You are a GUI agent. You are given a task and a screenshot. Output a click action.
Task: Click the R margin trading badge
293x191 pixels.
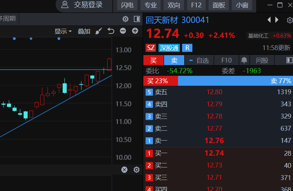point(187,48)
